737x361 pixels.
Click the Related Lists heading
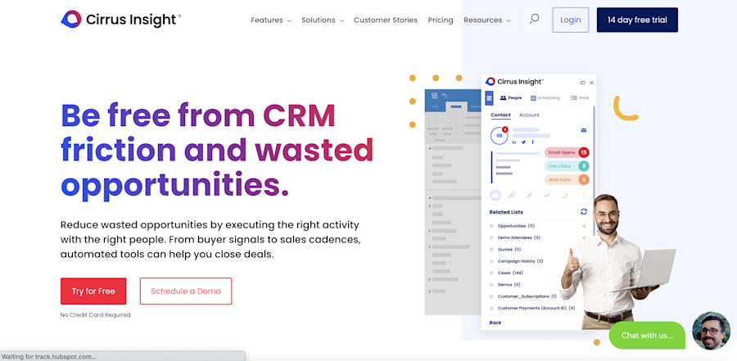506,212
